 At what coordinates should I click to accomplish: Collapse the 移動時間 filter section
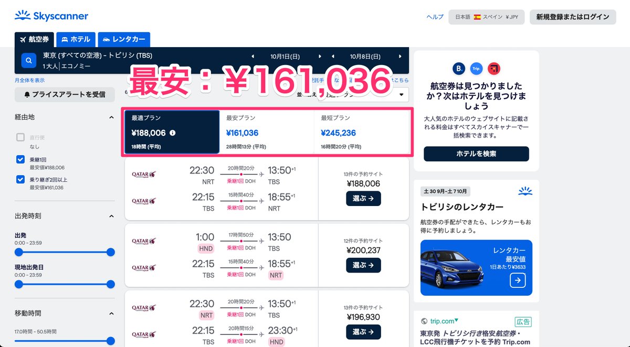(x=111, y=313)
